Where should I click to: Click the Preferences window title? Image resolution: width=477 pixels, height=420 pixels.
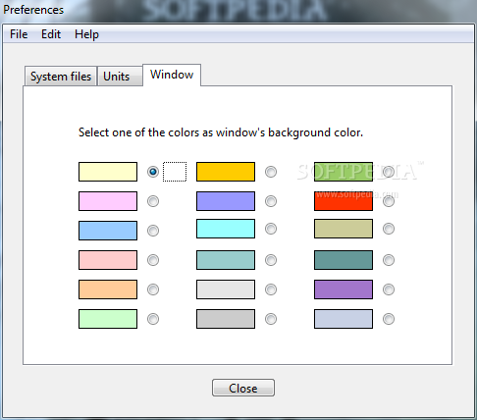coord(33,10)
